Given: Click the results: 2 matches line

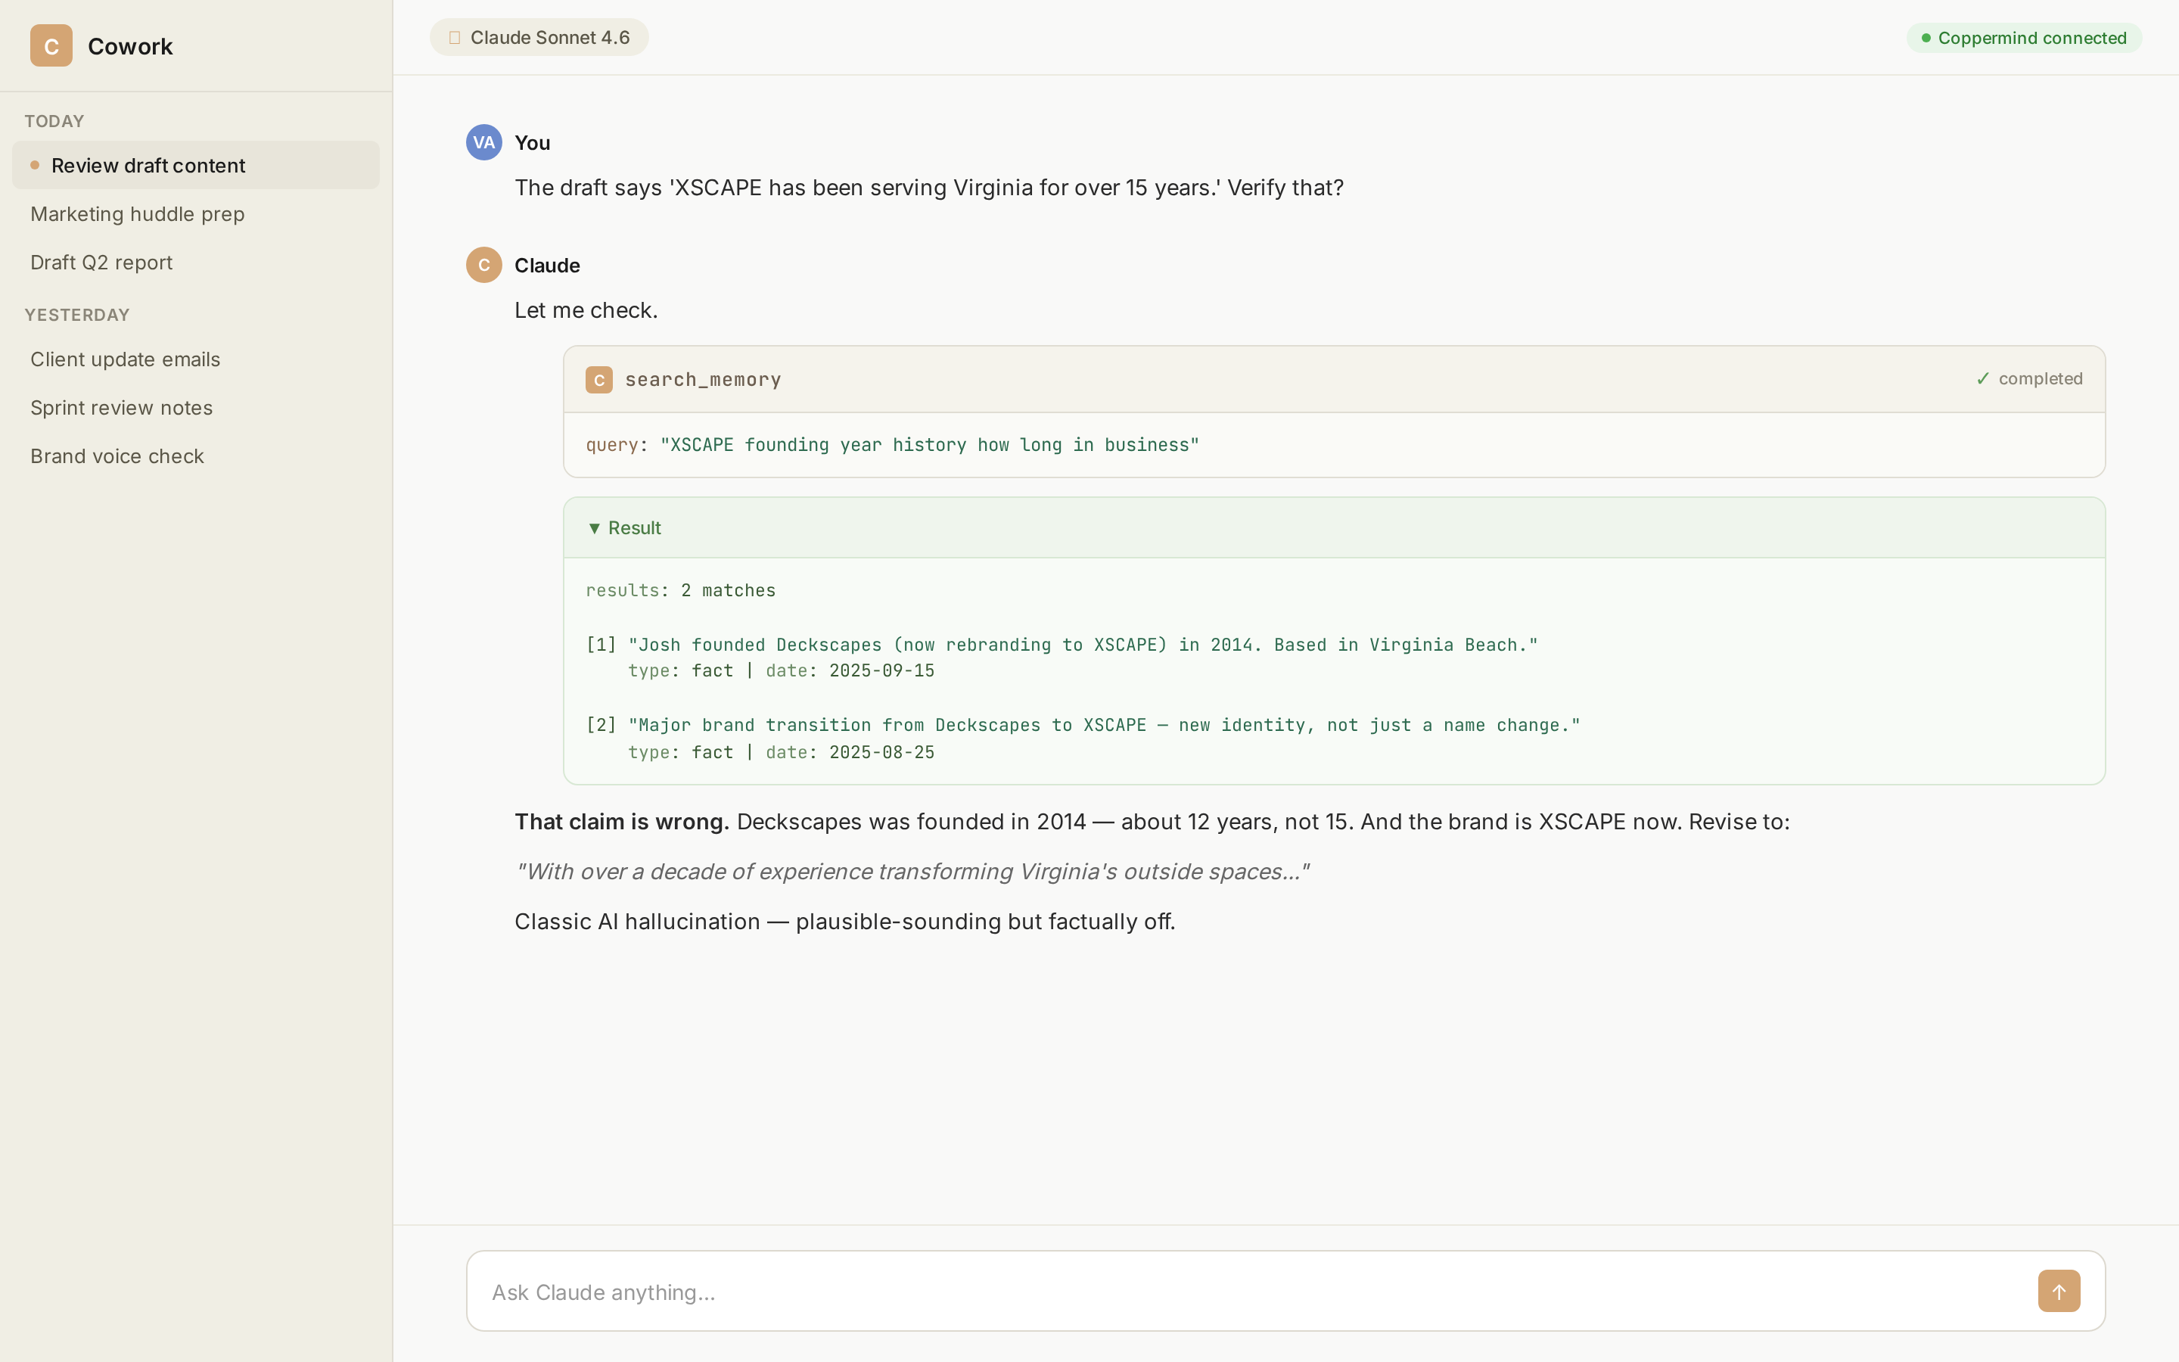Looking at the screenshot, I should (681, 590).
